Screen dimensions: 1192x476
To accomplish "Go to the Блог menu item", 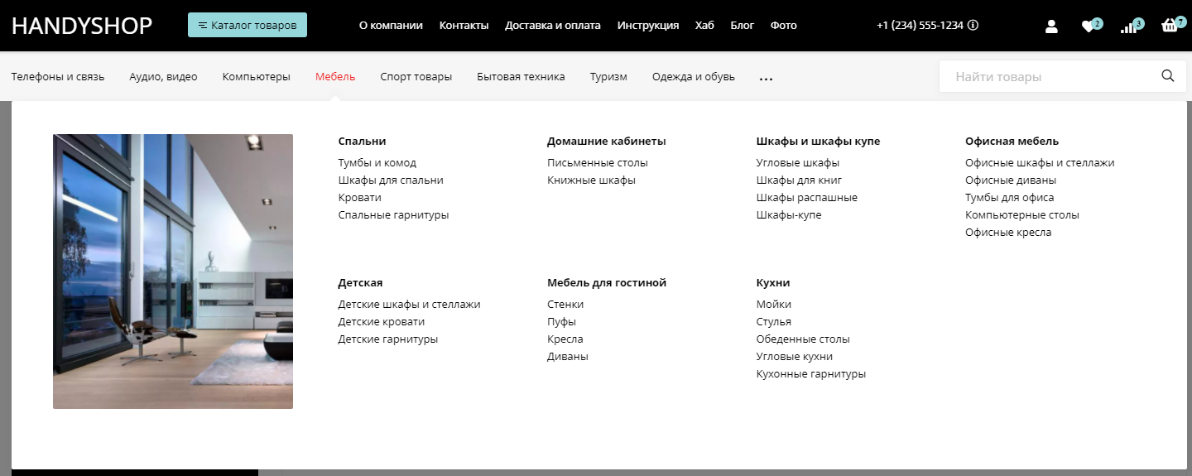I will pyautogui.click(x=742, y=26).
